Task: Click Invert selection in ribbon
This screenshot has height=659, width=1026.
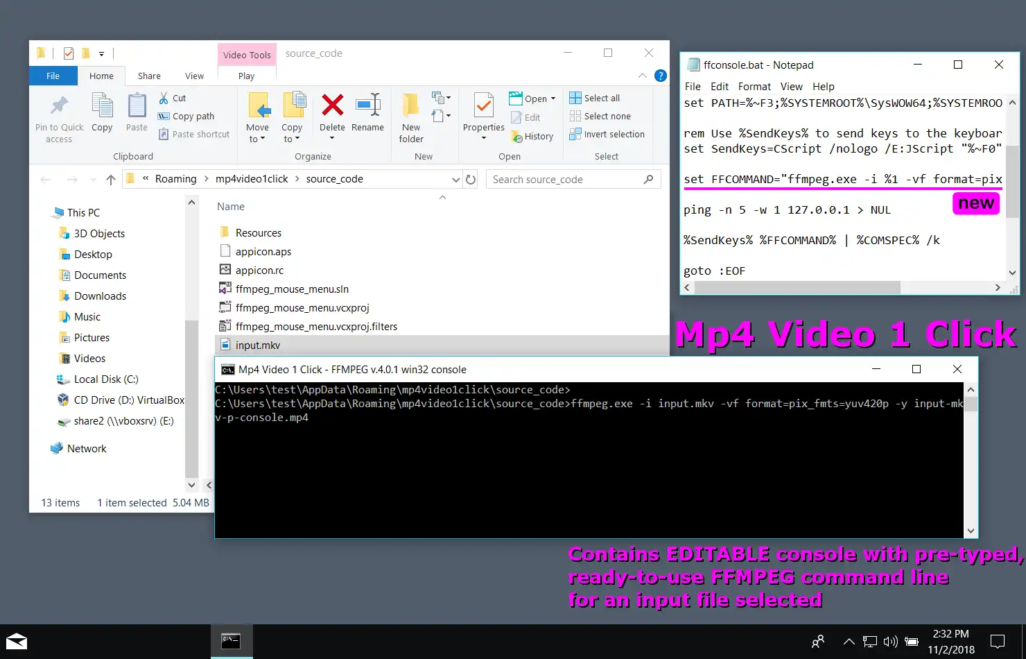Action: (x=607, y=134)
